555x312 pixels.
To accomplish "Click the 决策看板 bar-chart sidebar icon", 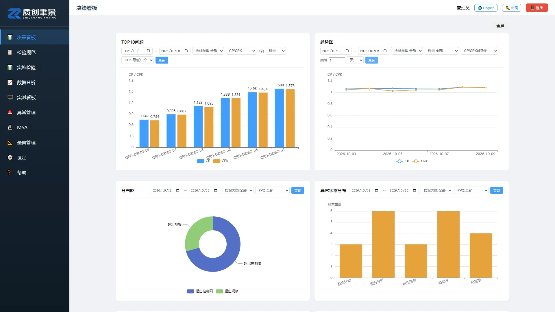I will pos(10,37).
